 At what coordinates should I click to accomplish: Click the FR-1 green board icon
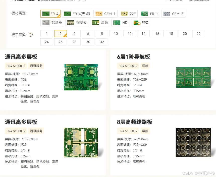[x=144, y=14]
